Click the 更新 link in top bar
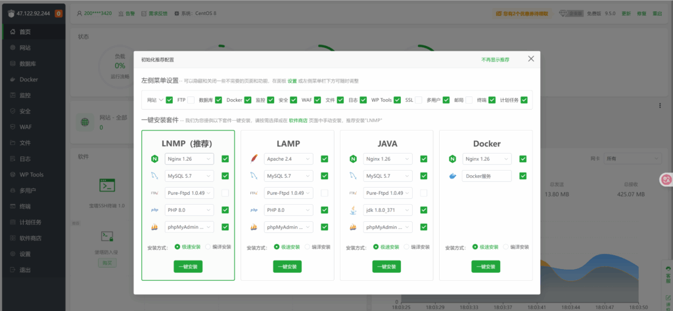Viewport: 673px width, 311px height. pyautogui.click(x=626, y=13)
